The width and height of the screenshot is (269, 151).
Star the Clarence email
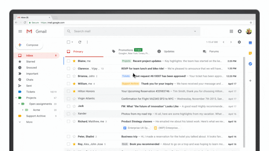[74, 69]
